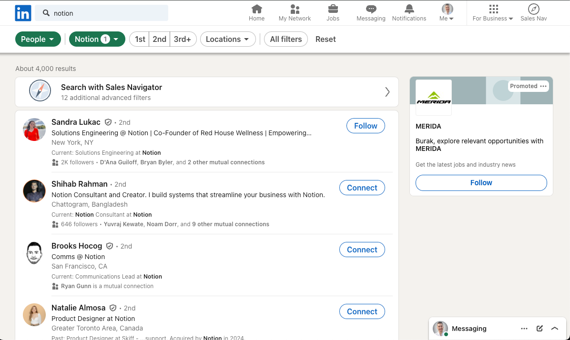Compose new message icon
Image resolution: width=570 pixels, height=340 pixels.
point(539,329)
